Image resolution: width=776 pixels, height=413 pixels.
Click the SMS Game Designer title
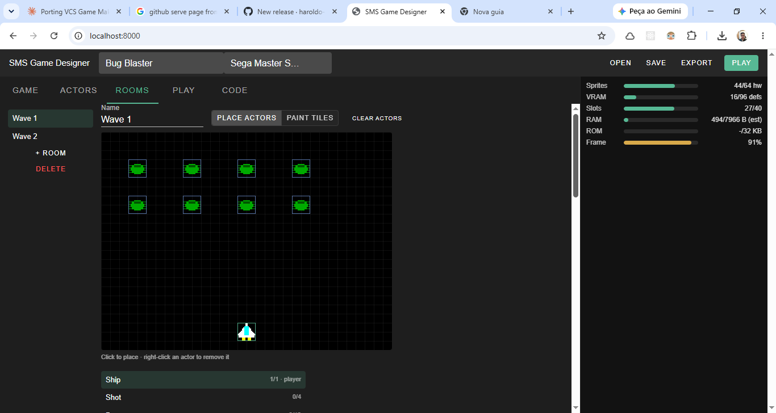[49, 63]
